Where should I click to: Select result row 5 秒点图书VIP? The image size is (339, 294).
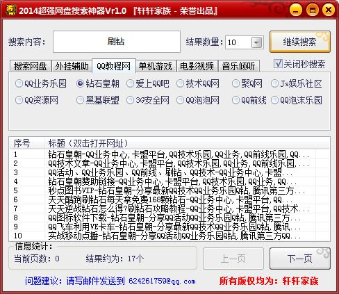[169, 190]
